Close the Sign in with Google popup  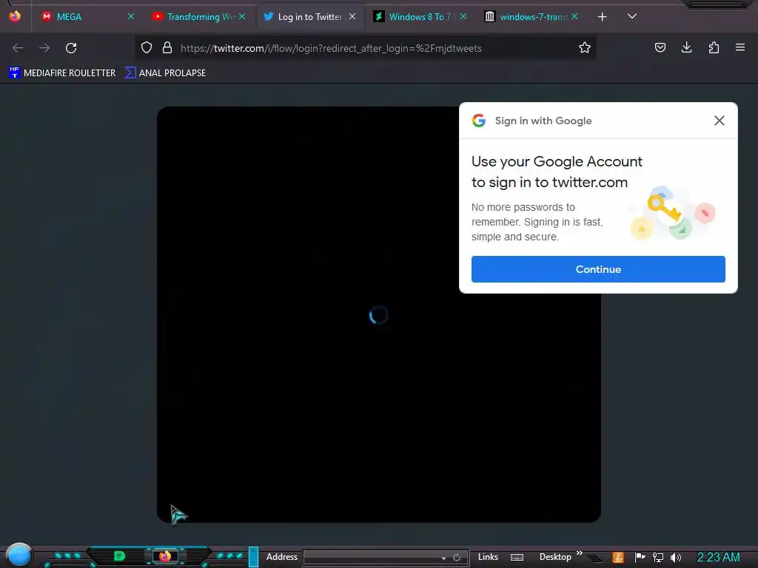pos(720,121)
